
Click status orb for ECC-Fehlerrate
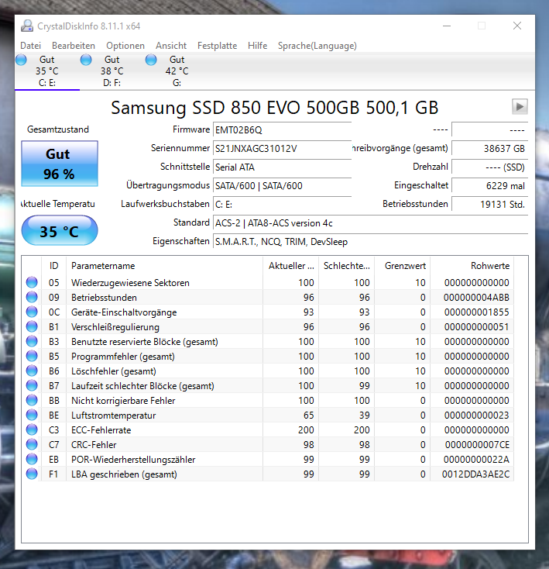(x=32, y=429)
